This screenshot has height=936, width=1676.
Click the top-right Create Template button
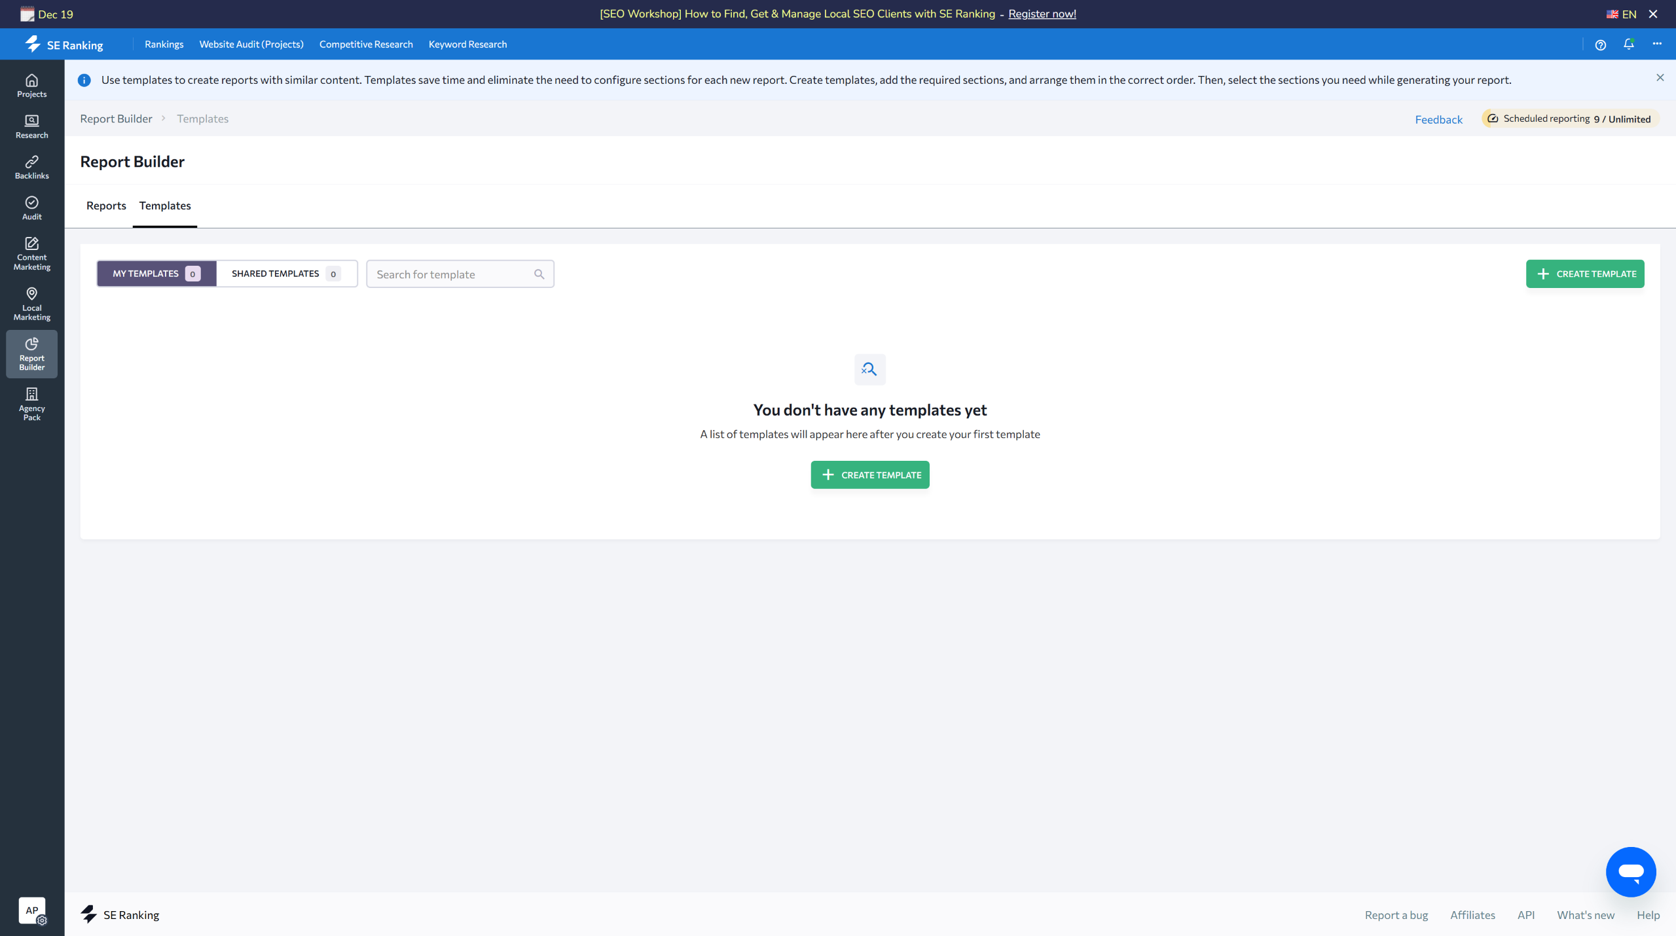pyautogui.click(x=1585, y=274)
